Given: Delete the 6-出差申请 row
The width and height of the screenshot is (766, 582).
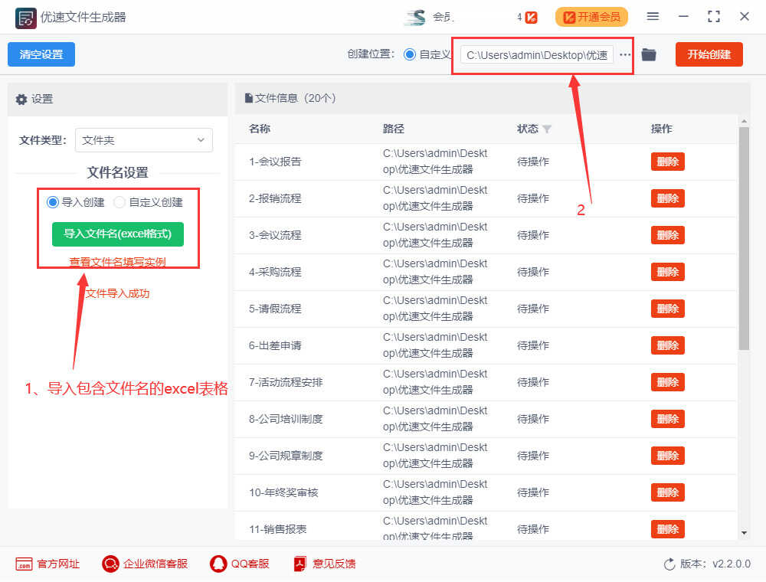Looking at the screenshot, I should 667,345.
